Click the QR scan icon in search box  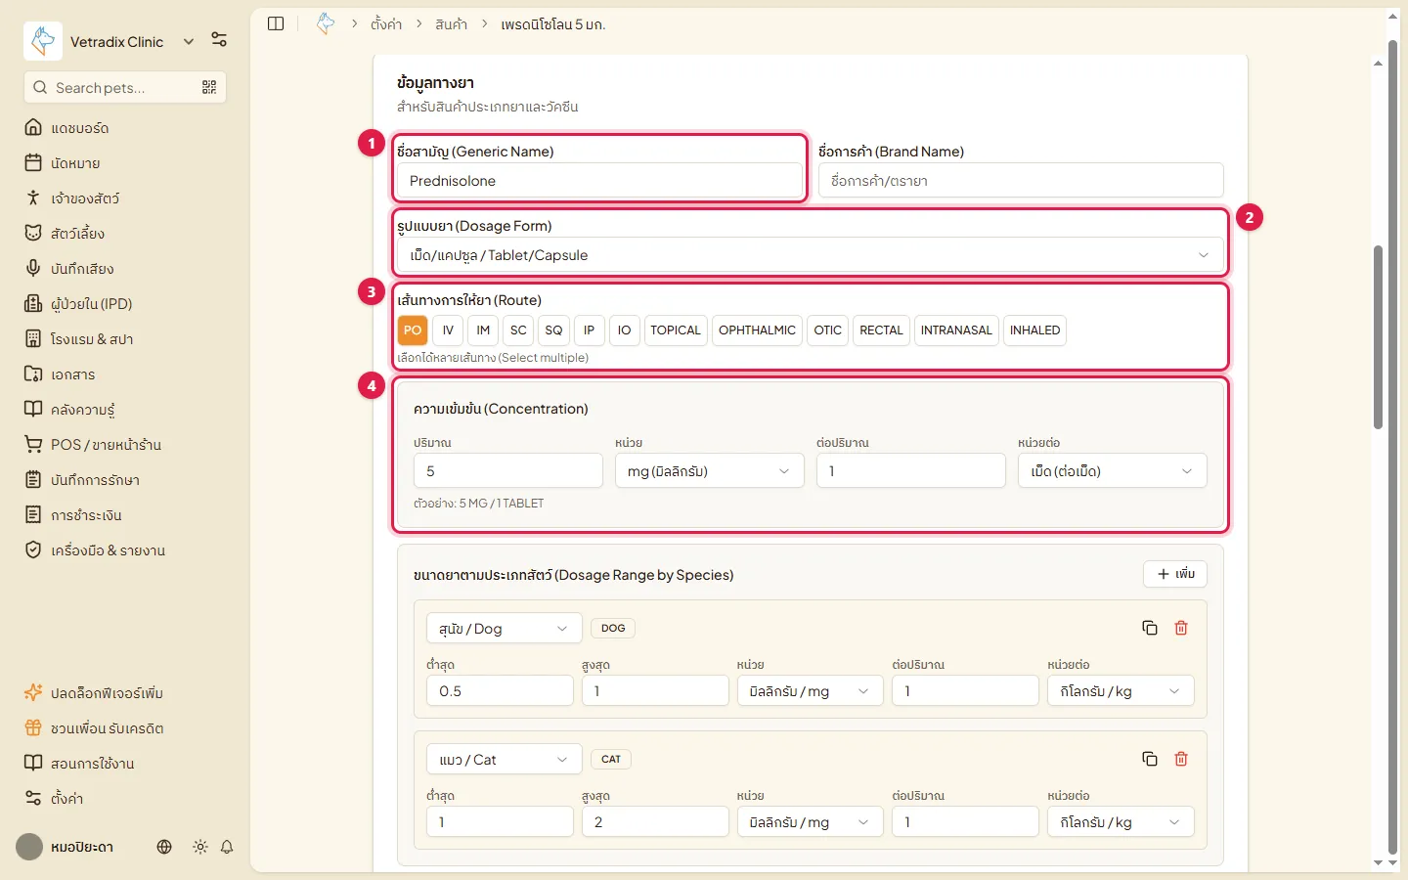(x=209, y=87)
